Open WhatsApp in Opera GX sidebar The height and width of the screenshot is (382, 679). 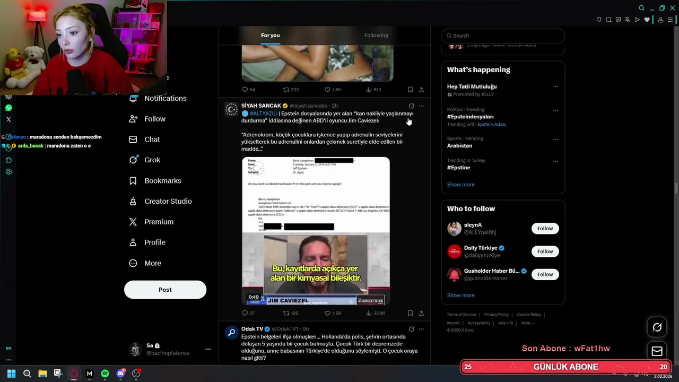8,108
